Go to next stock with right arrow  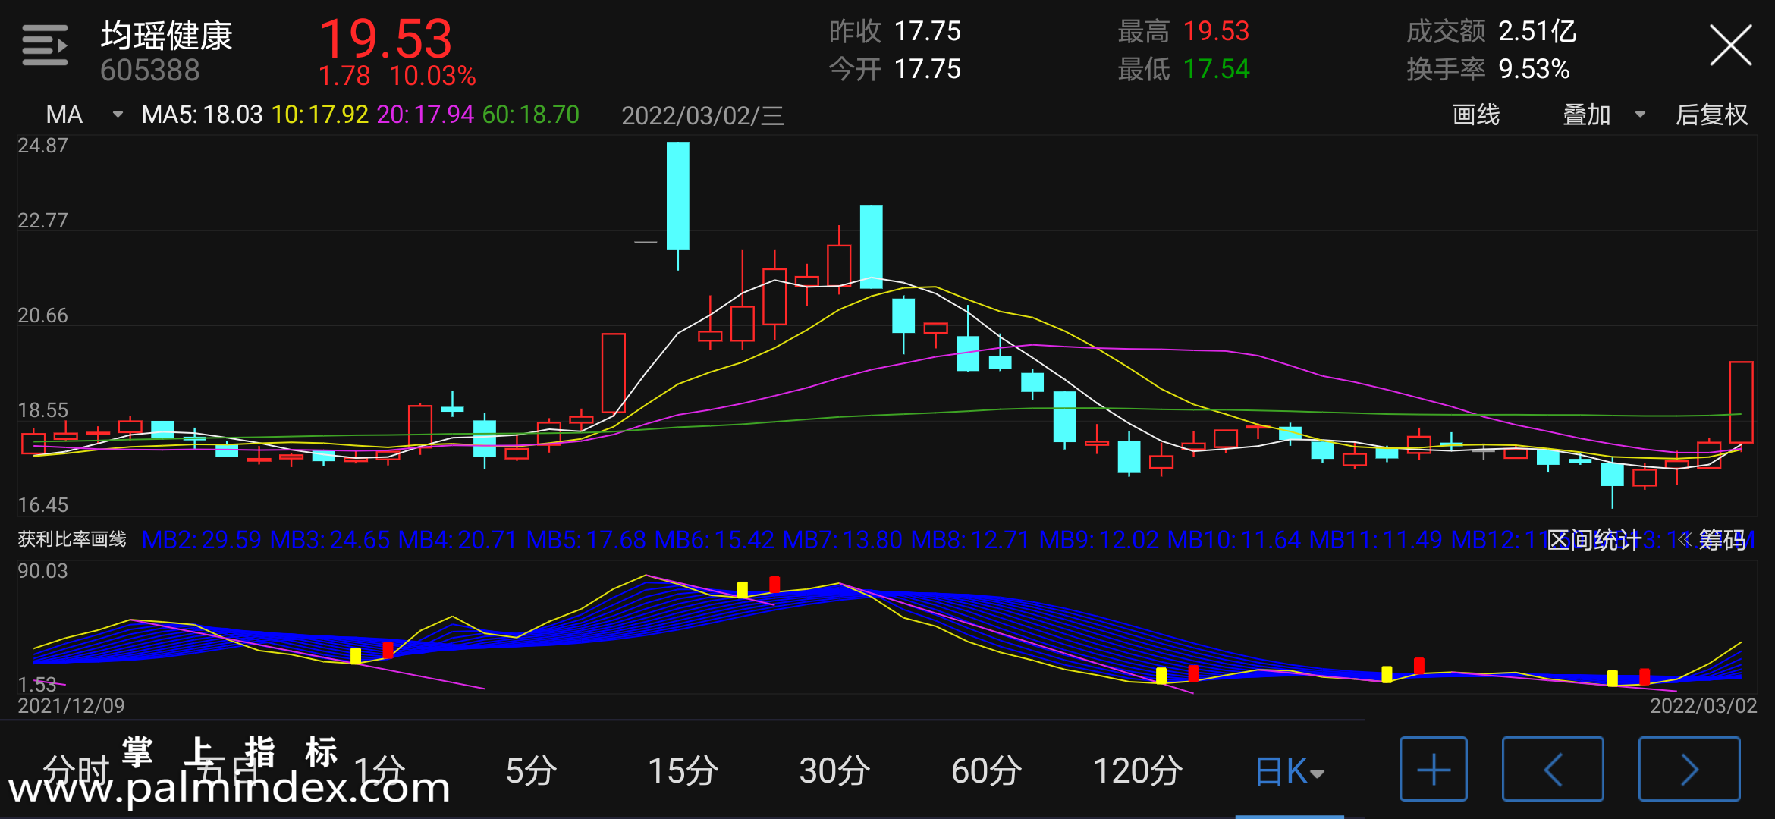[x=1689, y=769]
